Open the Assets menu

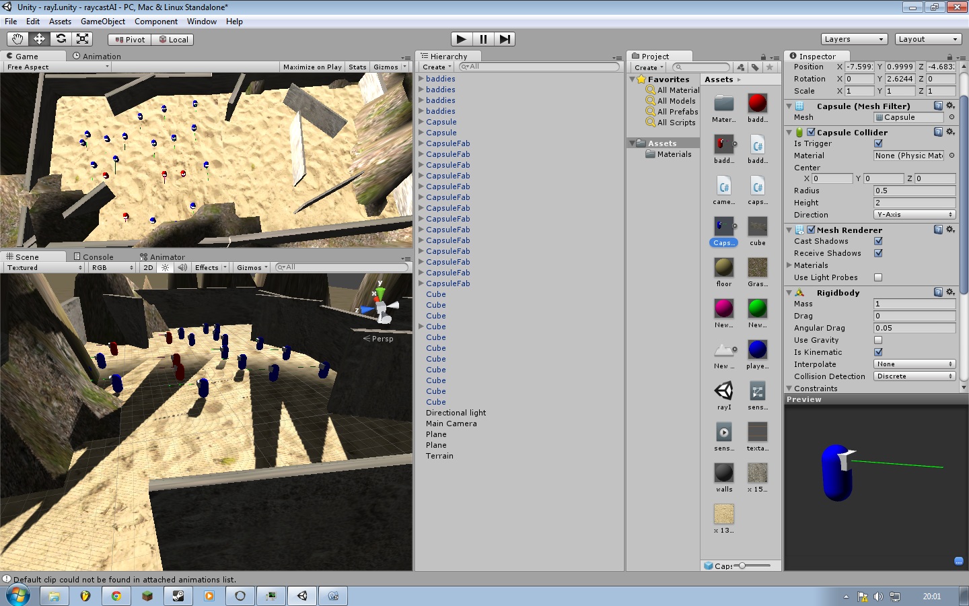click(x=60, y=22)
